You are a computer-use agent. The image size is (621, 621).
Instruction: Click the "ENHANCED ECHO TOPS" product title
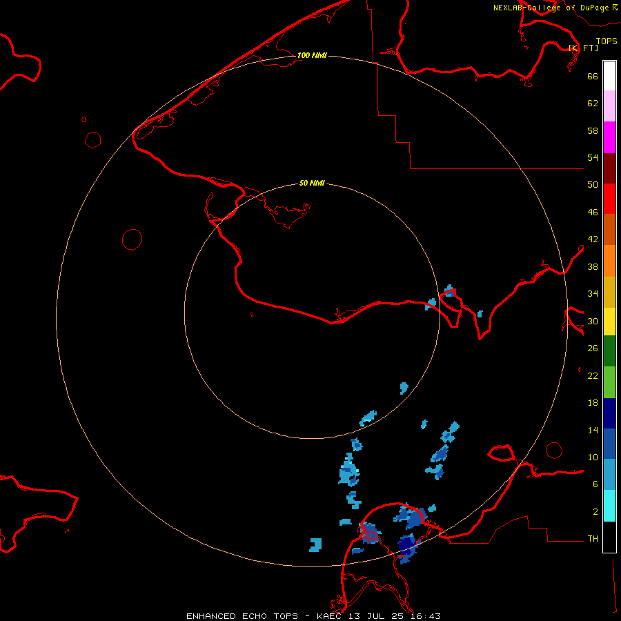(x=241, y=616)
